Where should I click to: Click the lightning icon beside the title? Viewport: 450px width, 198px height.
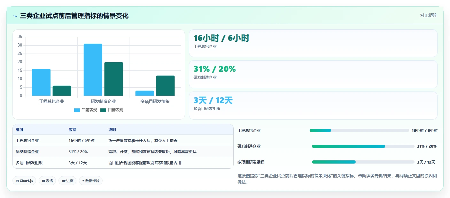pos(15,16)
